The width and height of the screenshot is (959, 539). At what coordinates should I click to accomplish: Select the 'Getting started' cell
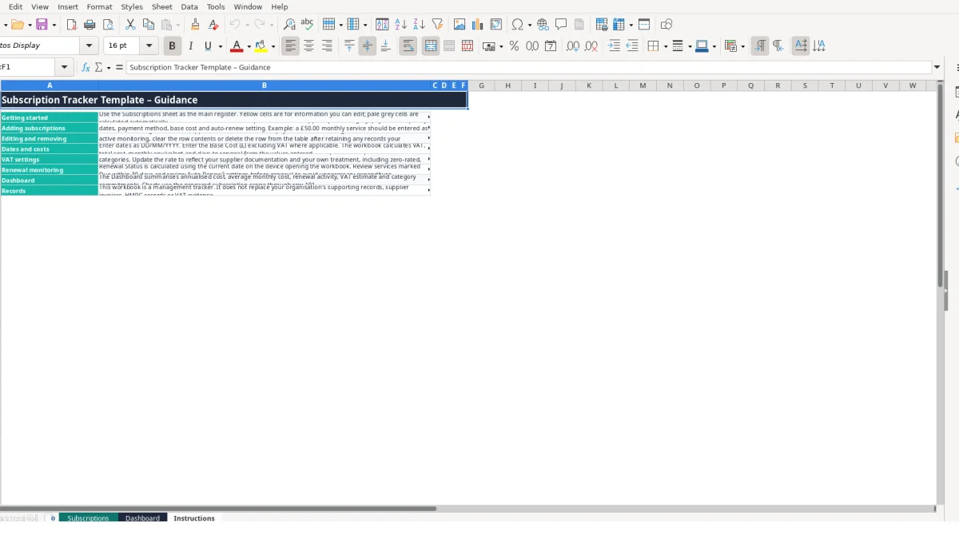point(50,117)
